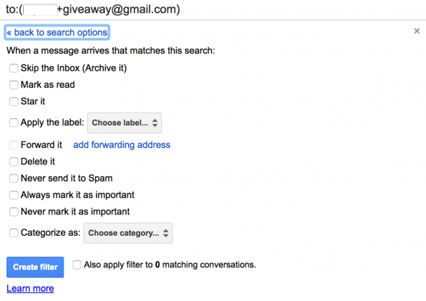Select Never mark it as important
The height and width of the screenshot is (301, 426).
[14, 212]
